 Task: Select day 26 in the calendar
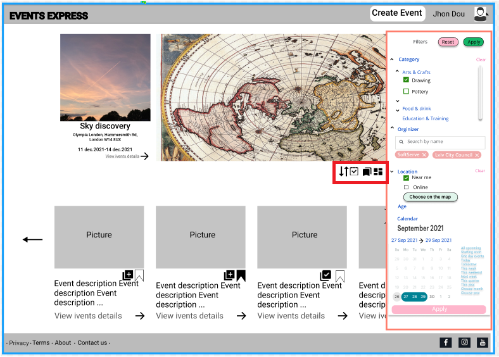pos(396,296)
